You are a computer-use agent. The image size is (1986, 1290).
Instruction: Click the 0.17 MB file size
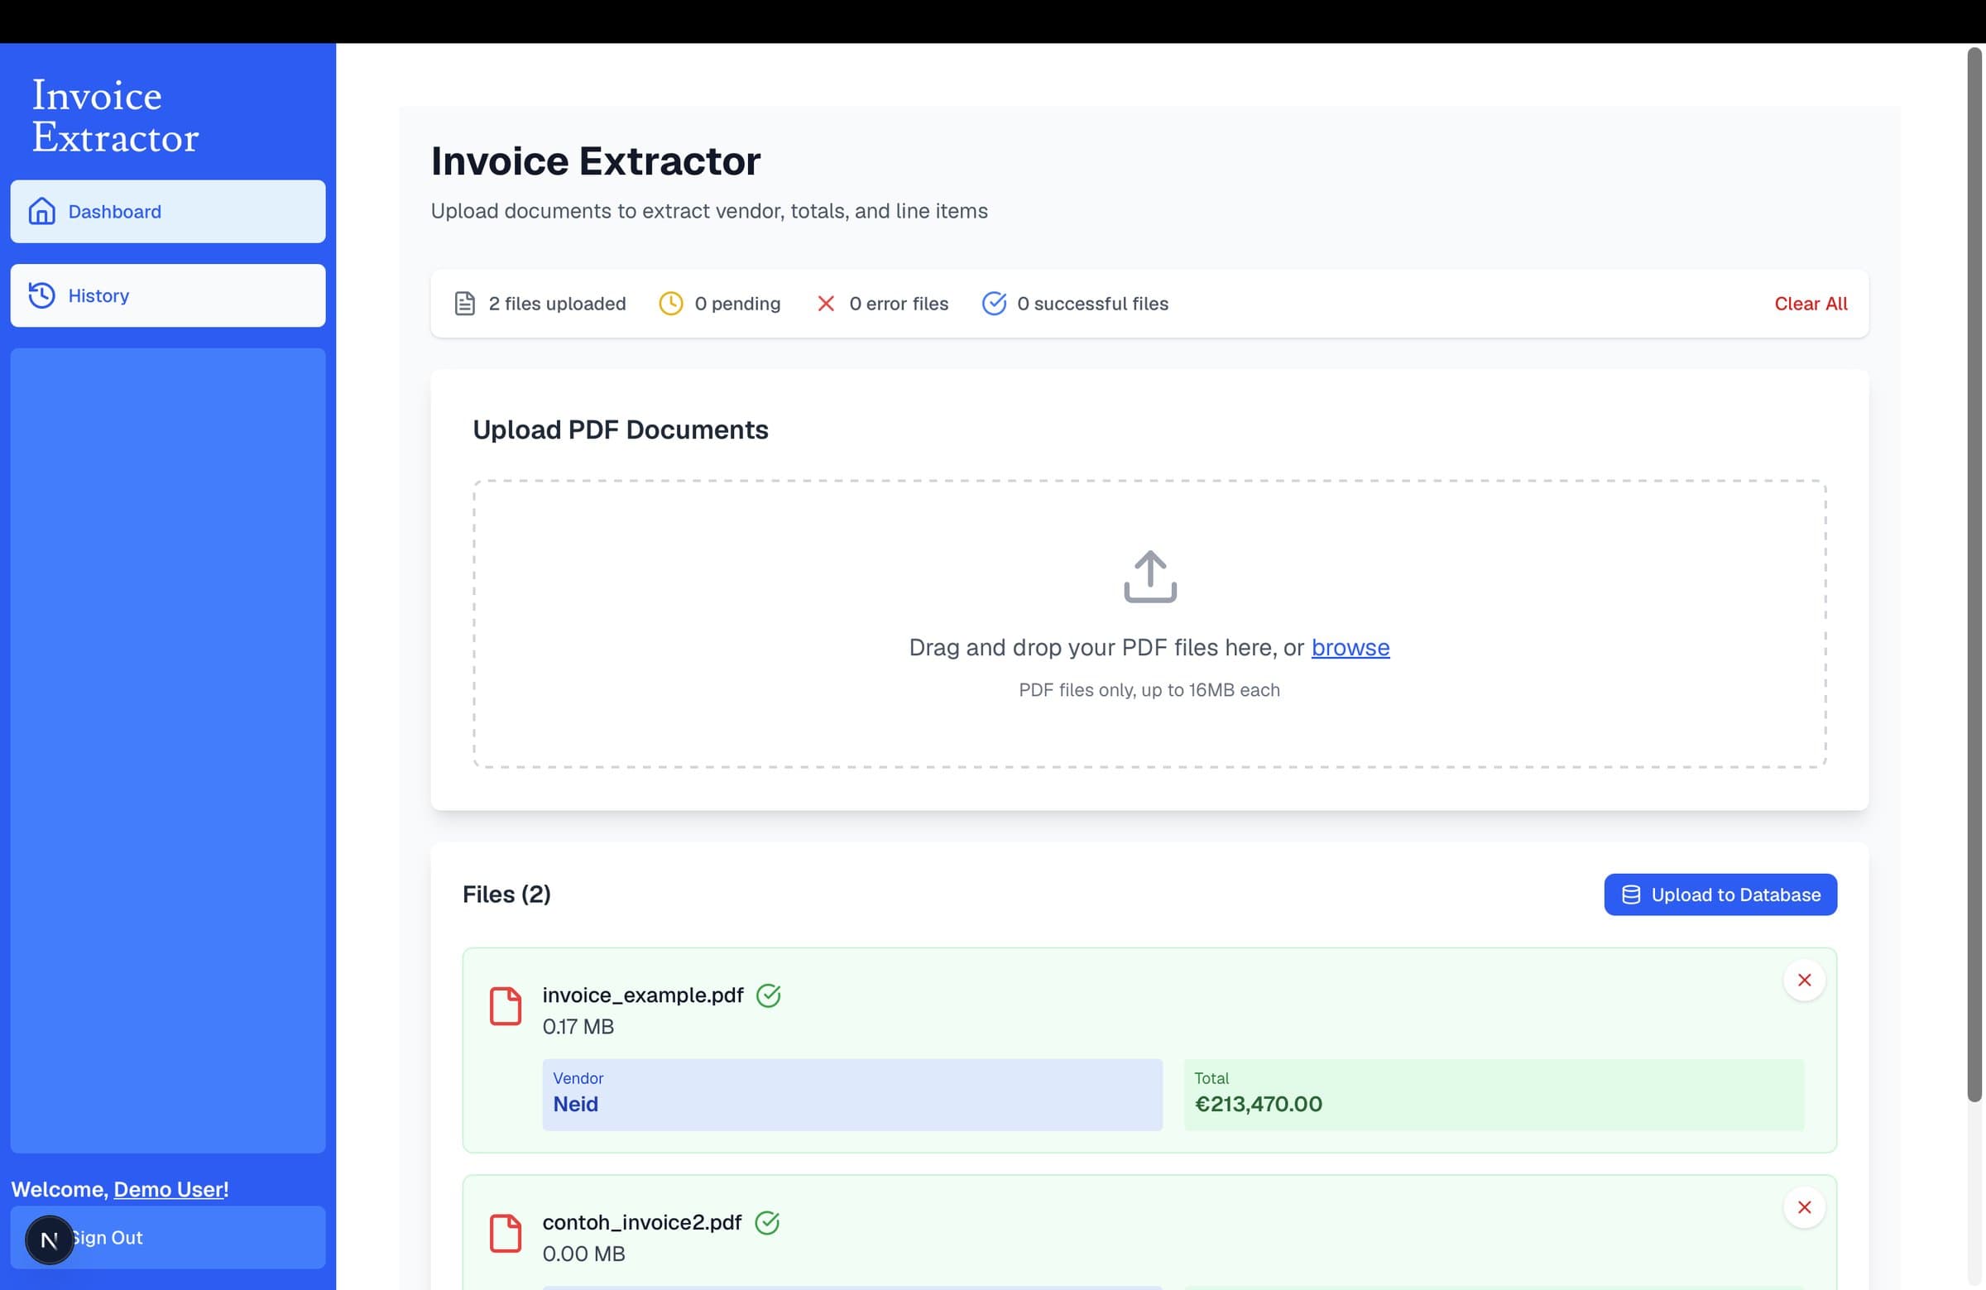[578, 1027]
